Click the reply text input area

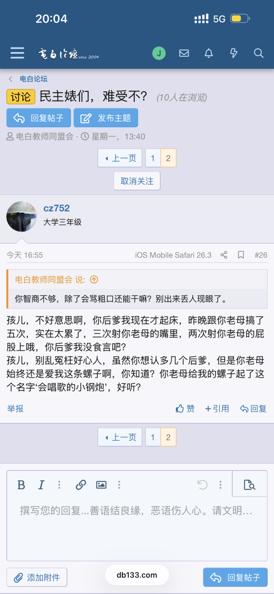[136, 525]
